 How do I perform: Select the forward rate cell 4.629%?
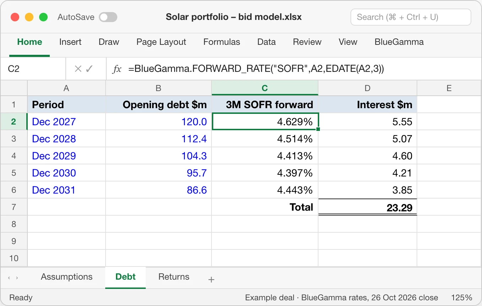[265, 122]
